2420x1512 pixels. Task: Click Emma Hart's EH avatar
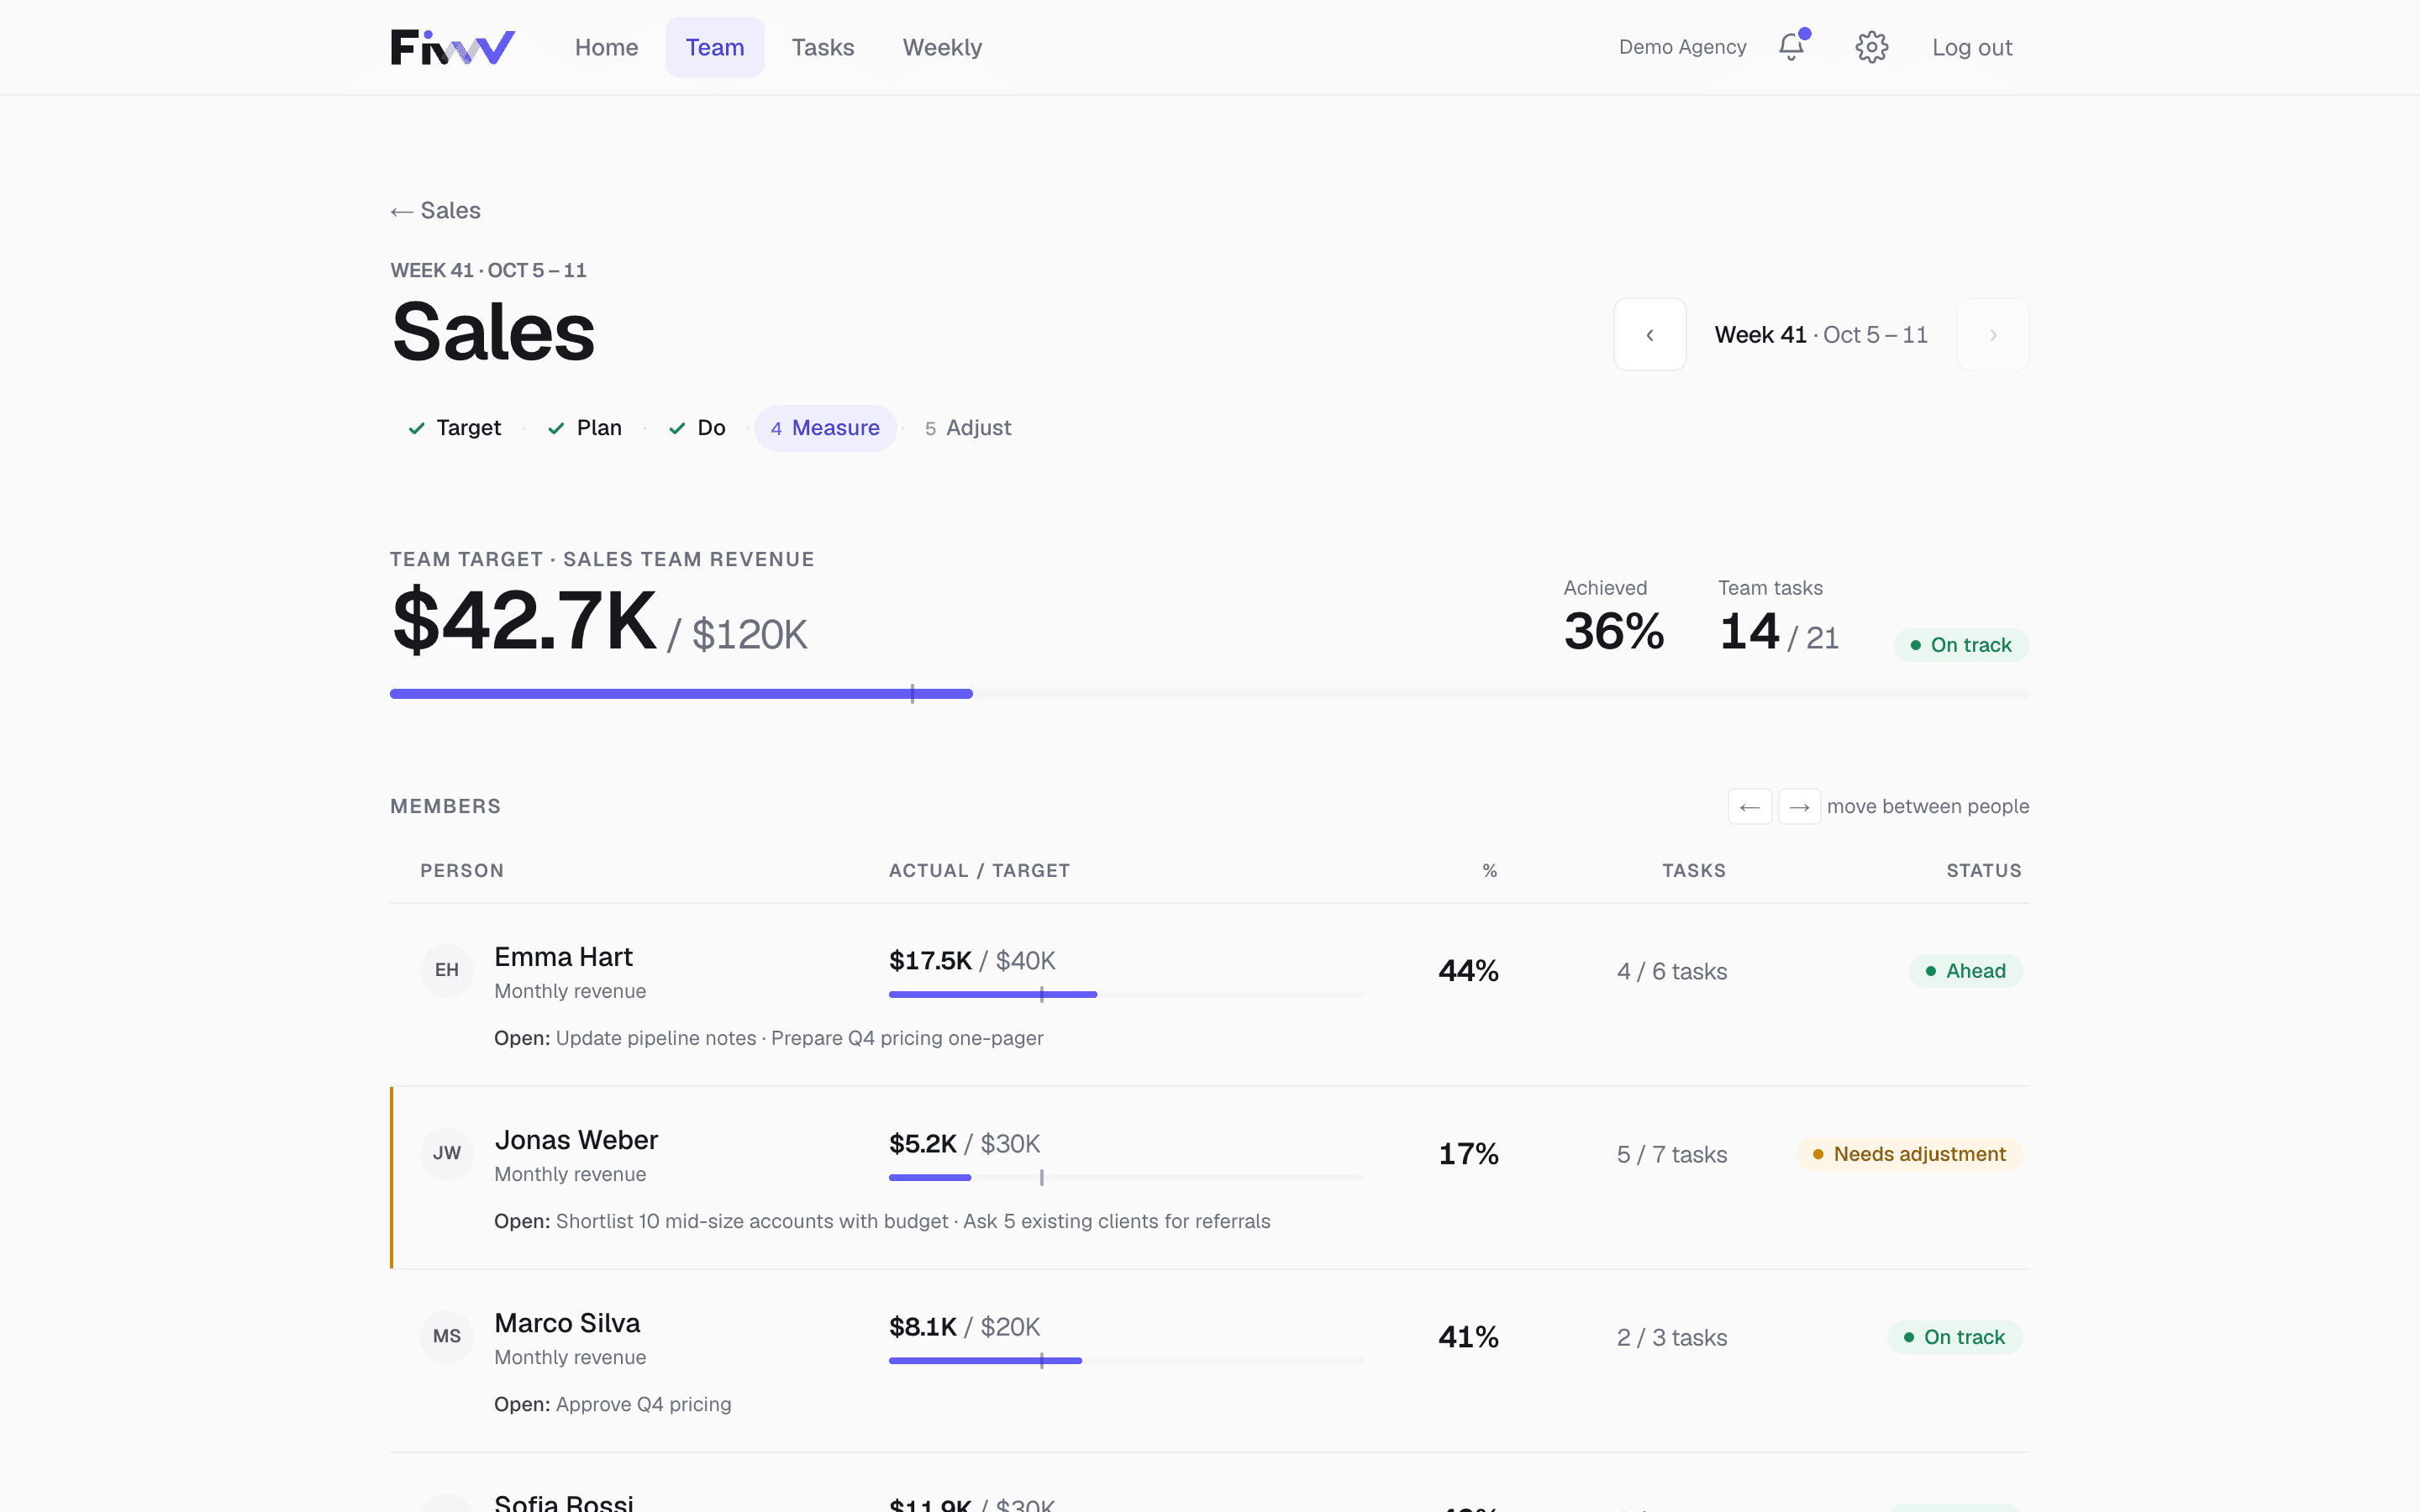tap(447, 970)
